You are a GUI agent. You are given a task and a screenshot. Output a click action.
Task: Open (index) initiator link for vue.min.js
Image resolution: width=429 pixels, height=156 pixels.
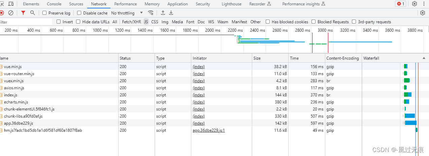tap(199, 67)
